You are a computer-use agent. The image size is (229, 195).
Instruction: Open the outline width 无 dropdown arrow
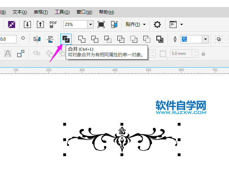pos(205,39)
